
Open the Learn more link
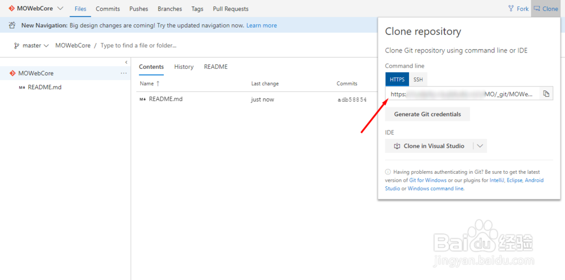[262, 25]
